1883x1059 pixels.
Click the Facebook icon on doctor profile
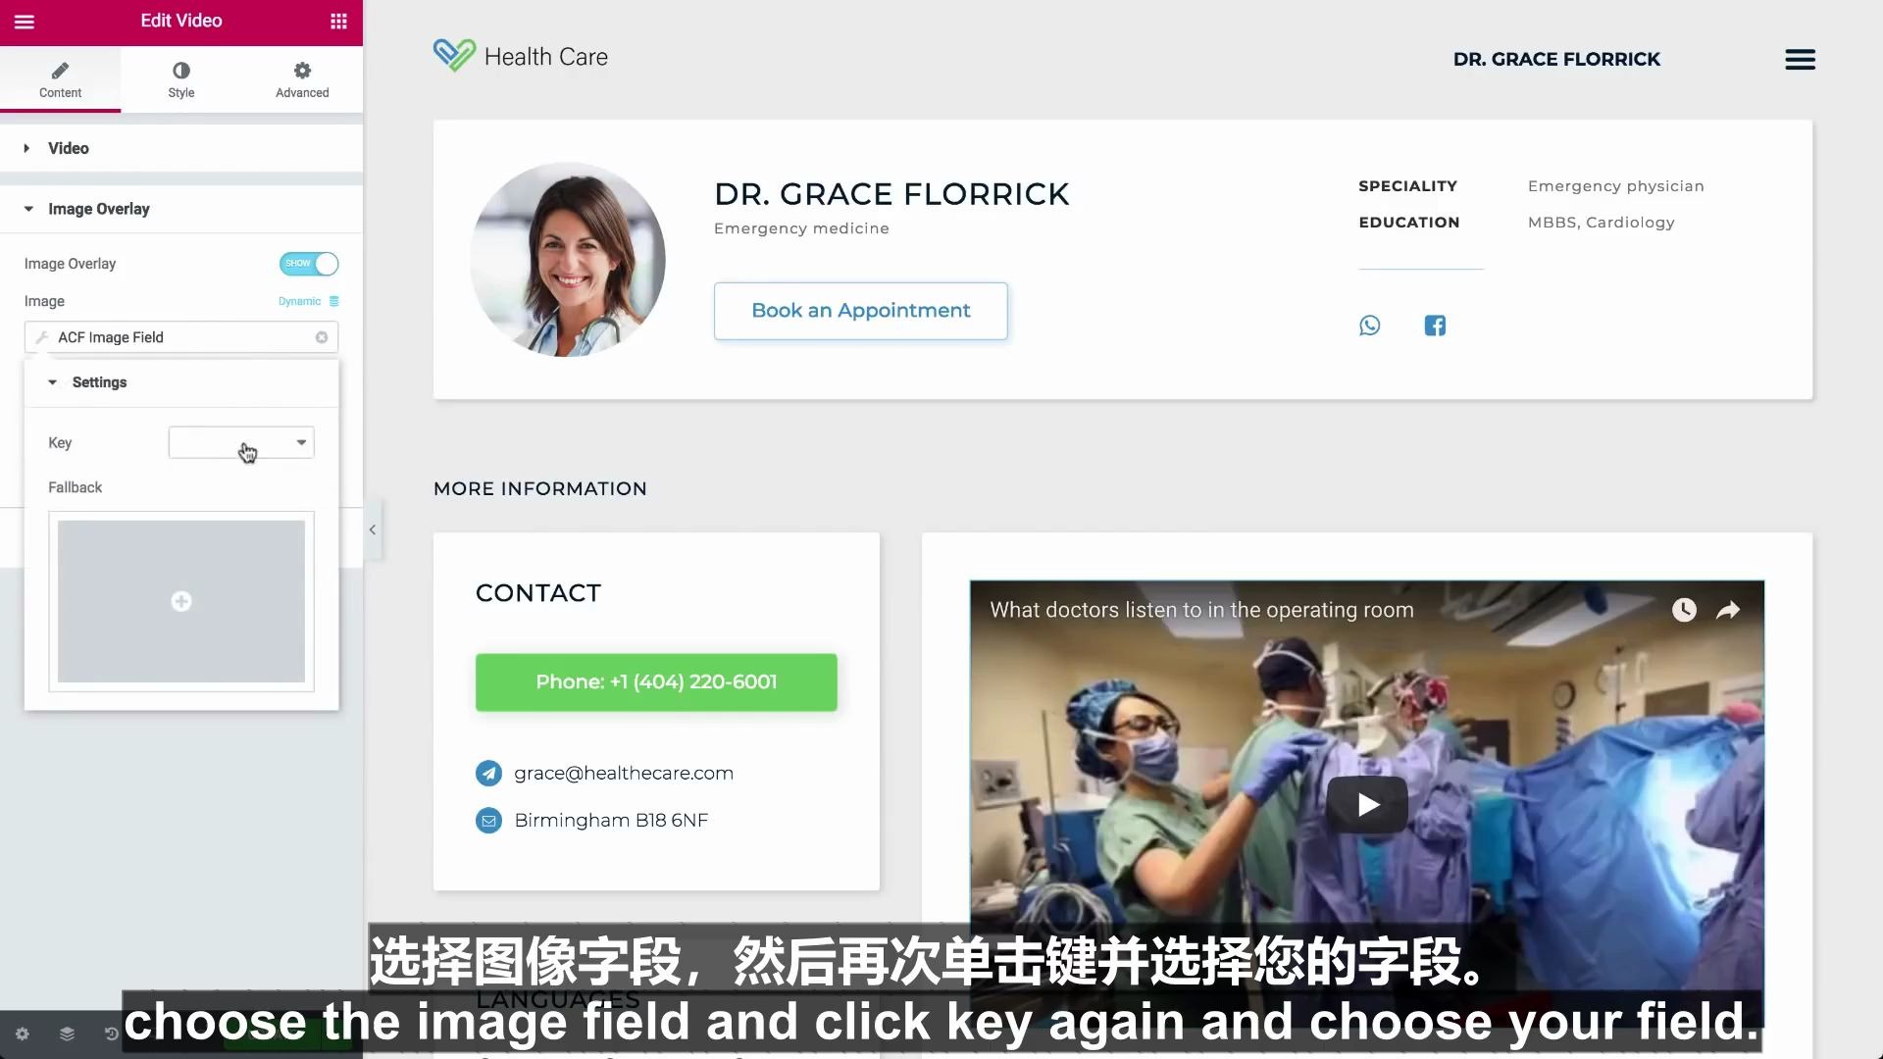point(1436,325)
